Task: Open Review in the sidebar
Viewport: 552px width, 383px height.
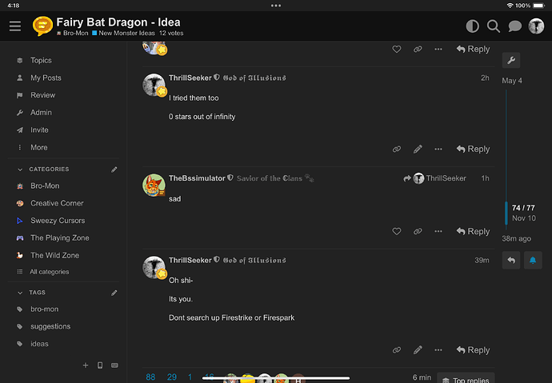Action: click(x=43, y=95)
